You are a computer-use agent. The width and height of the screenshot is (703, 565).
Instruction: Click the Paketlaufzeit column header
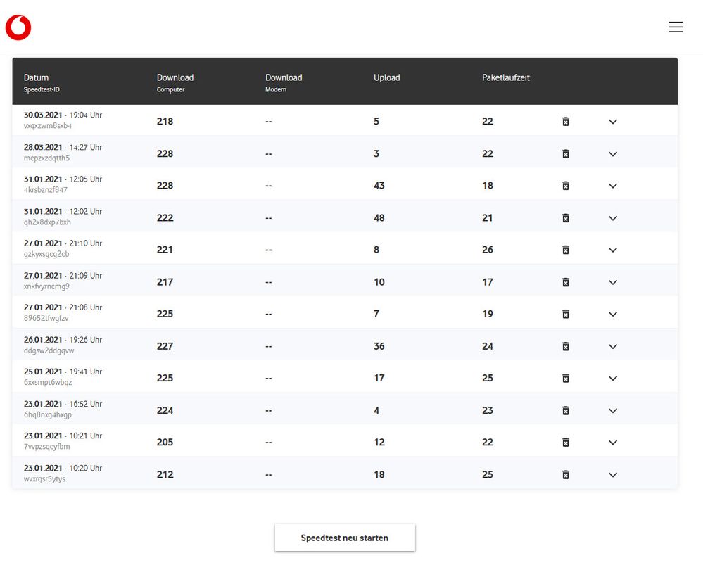click(506, 77)
